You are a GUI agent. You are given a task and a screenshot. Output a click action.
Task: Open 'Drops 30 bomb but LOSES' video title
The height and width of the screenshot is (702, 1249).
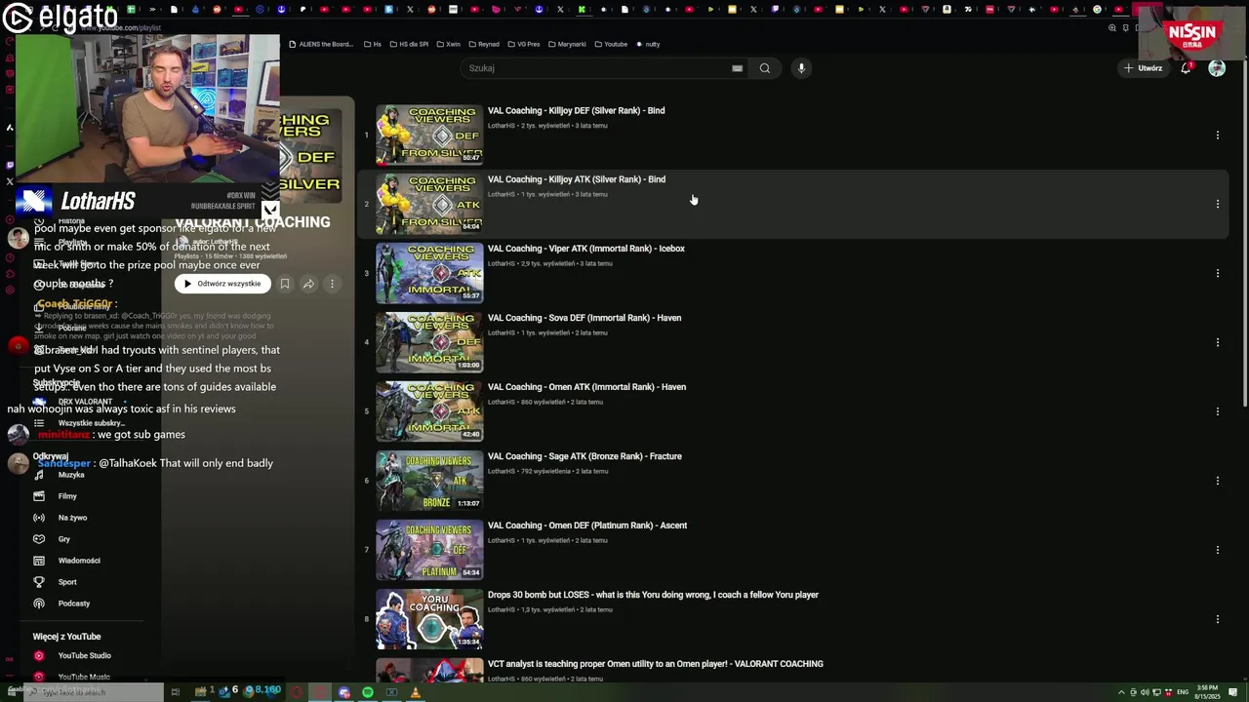pyautogui.click(x=653, y=595)
